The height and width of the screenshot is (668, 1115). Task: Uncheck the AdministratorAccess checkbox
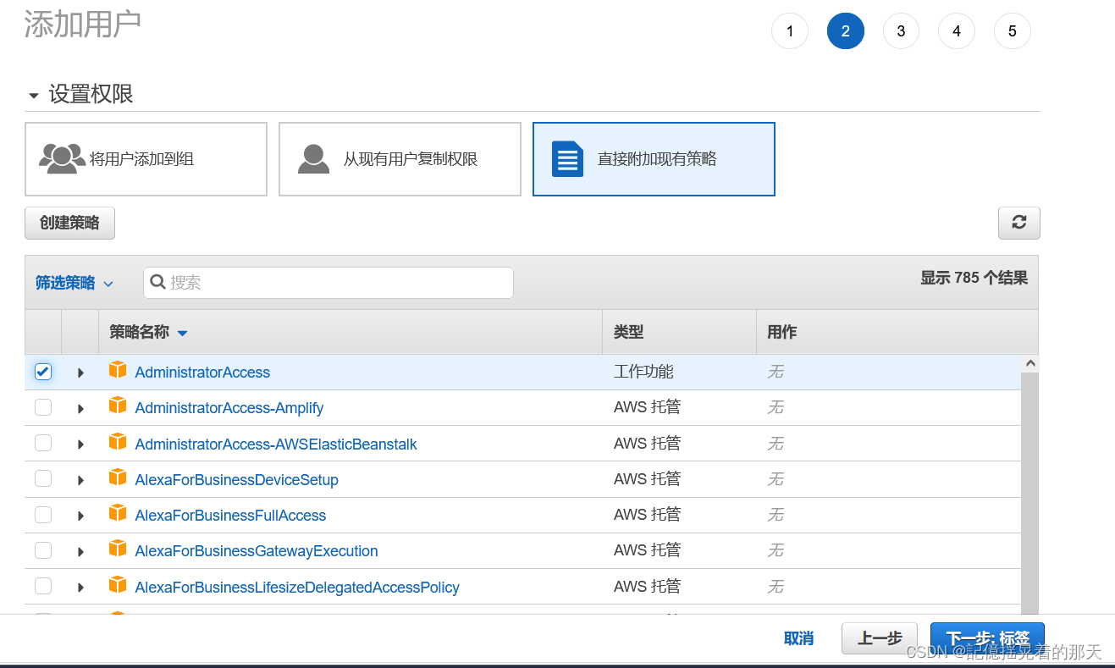43,372
